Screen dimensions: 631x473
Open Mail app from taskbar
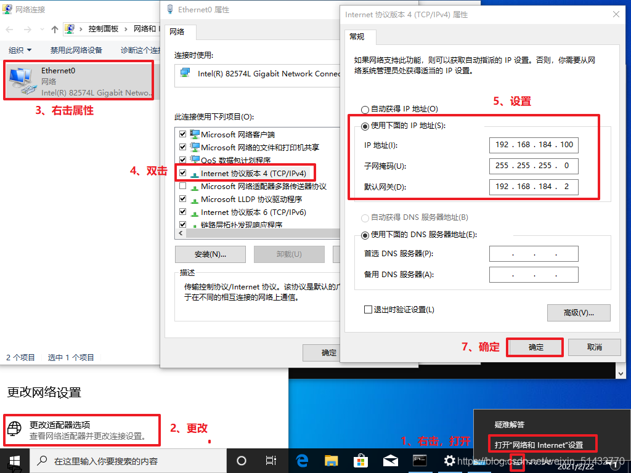[x=390, y=461]
